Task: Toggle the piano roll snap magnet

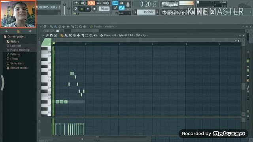Action: [51, 35]
